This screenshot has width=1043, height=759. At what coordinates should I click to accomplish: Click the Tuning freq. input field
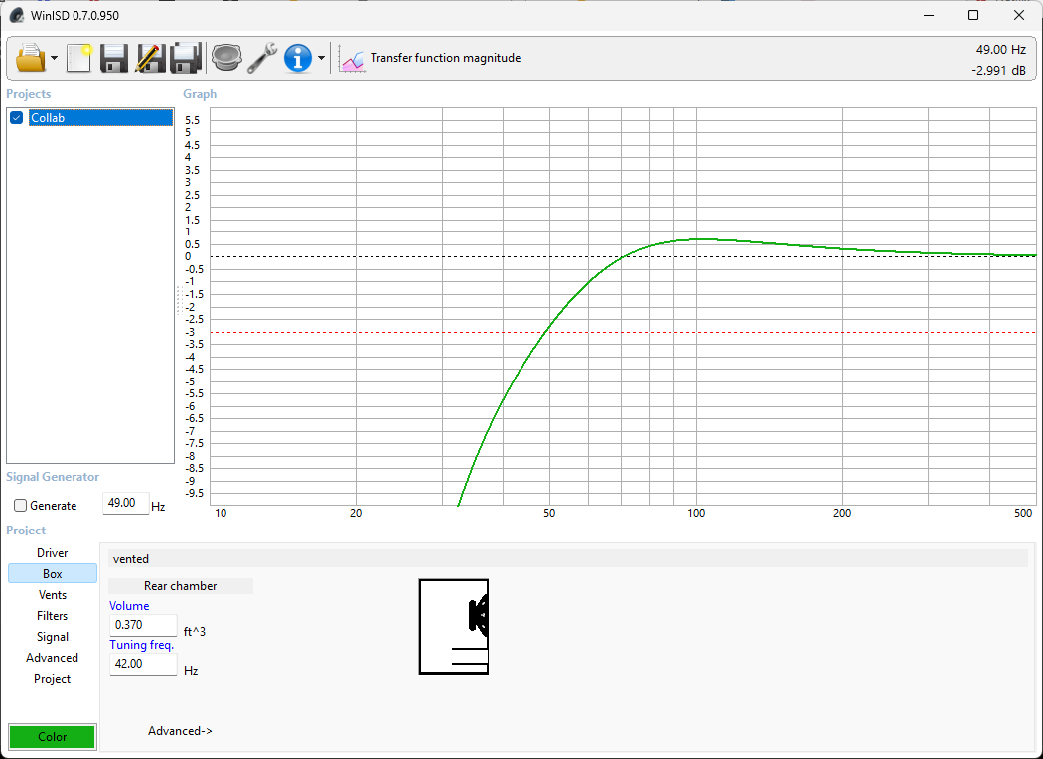(143, 664)
